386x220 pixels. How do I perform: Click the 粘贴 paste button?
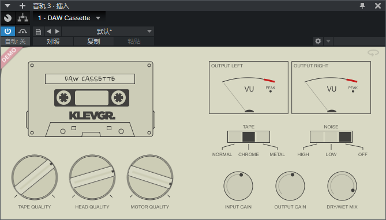(x=134, y=41)
